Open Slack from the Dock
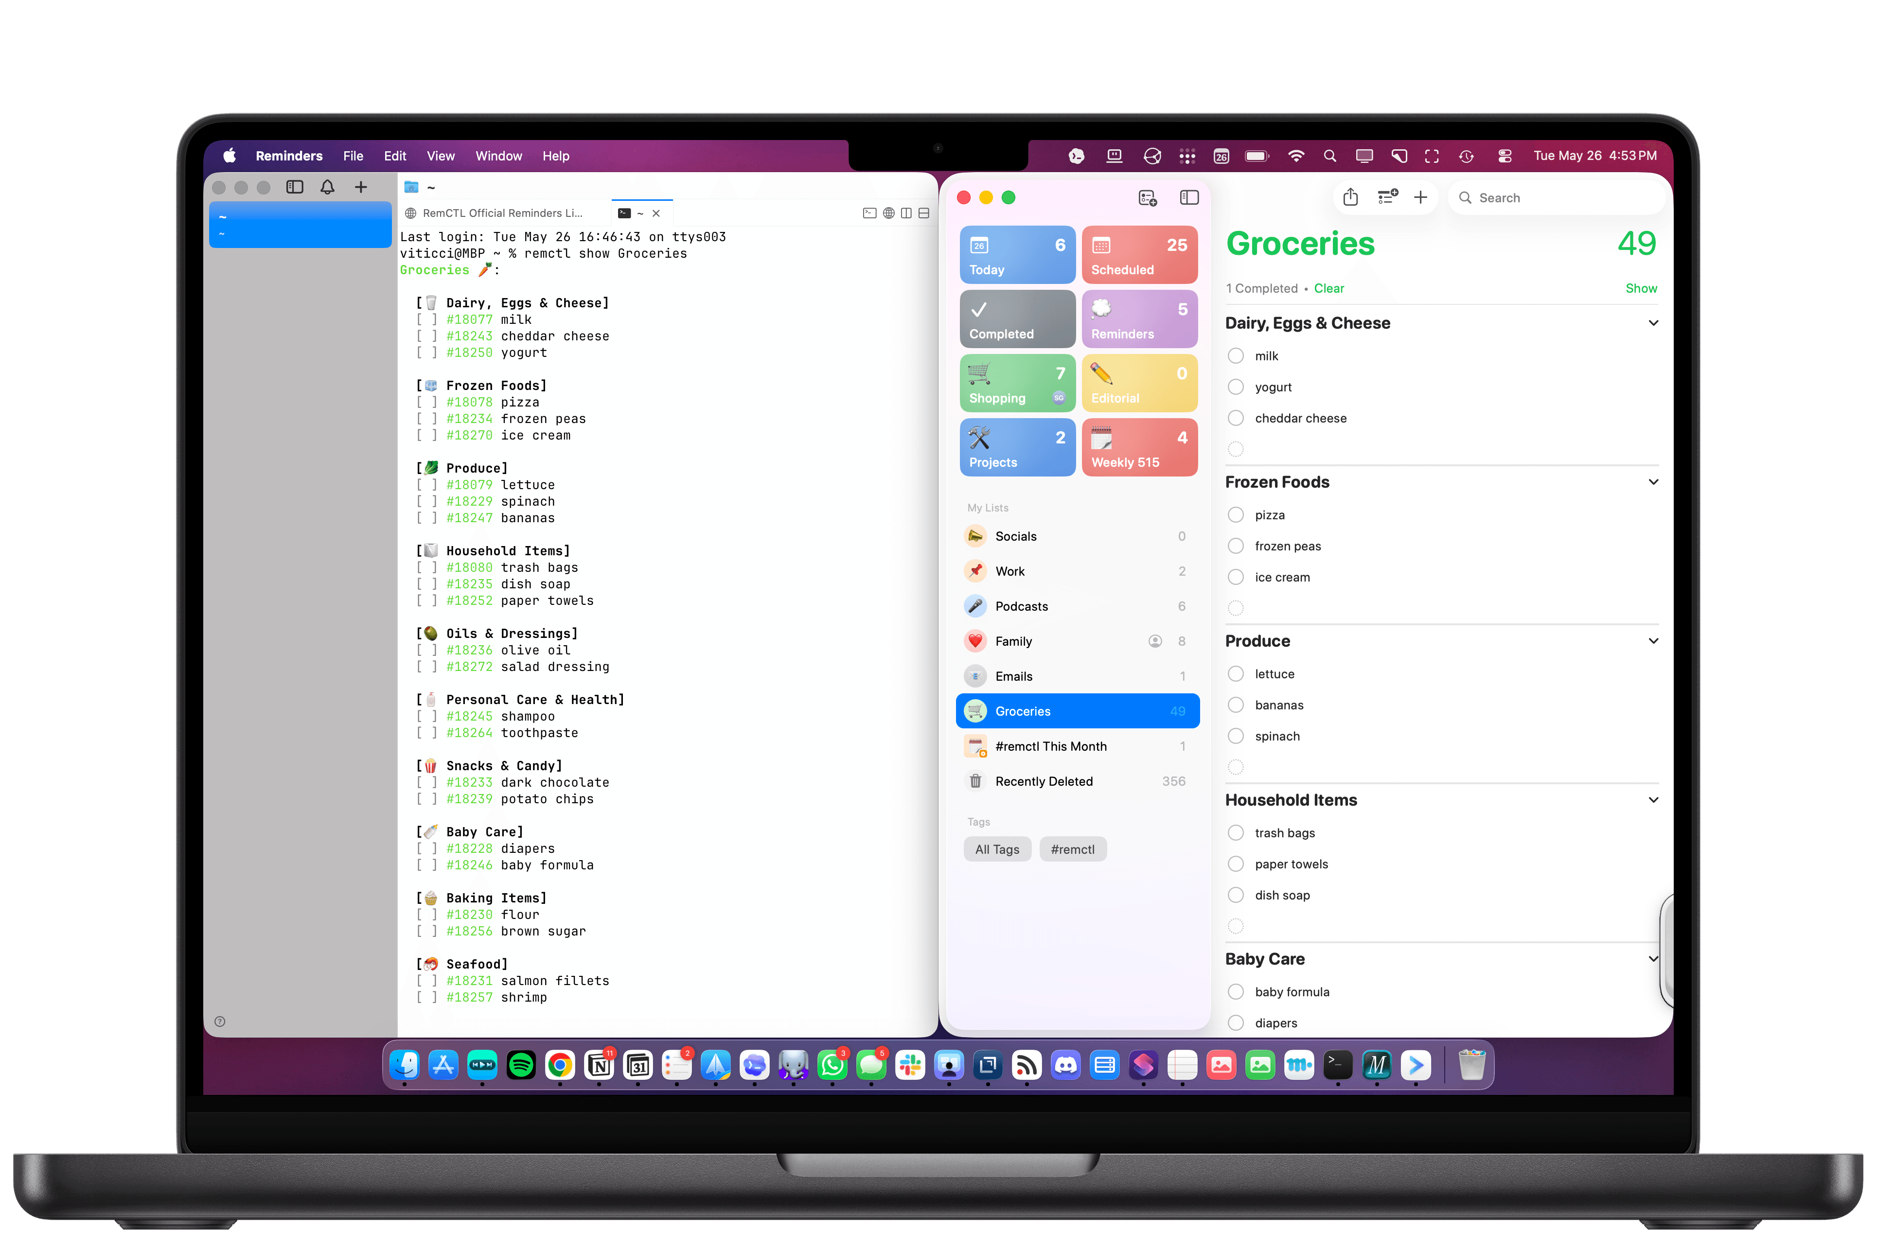Viewport: 1877px width, 1235px height. pyautogui.click(x=910, y=1065)
